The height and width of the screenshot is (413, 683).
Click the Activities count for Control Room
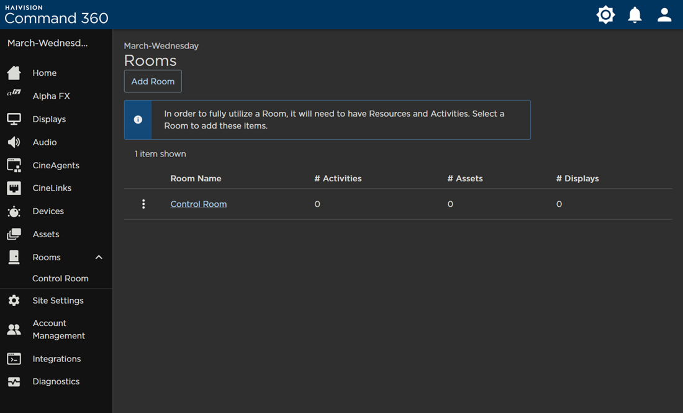point(317,204)
